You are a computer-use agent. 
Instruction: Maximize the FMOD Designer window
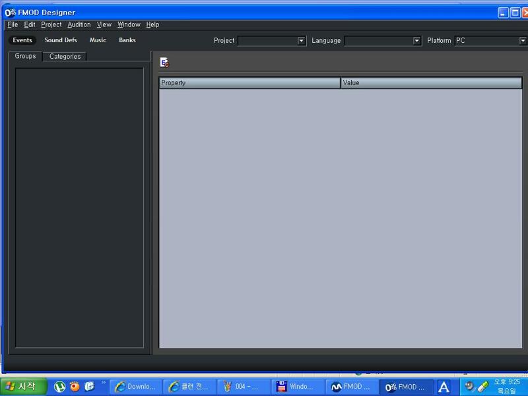tap(515, 13)
